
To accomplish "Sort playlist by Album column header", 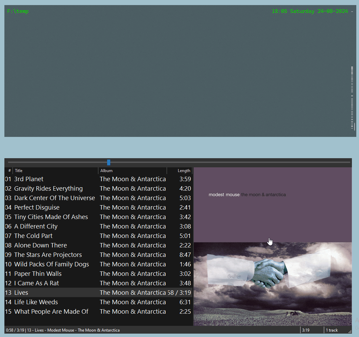I will tap(133, 171).
